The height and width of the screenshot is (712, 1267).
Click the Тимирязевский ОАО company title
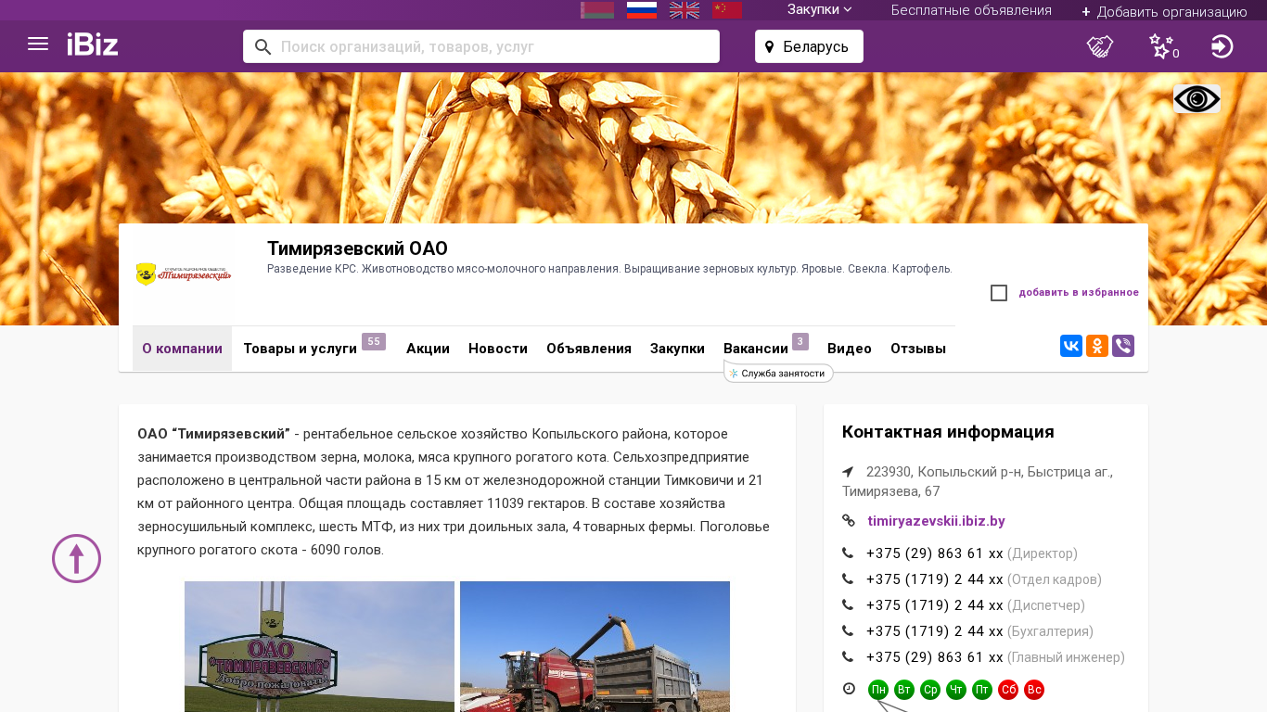357,248
